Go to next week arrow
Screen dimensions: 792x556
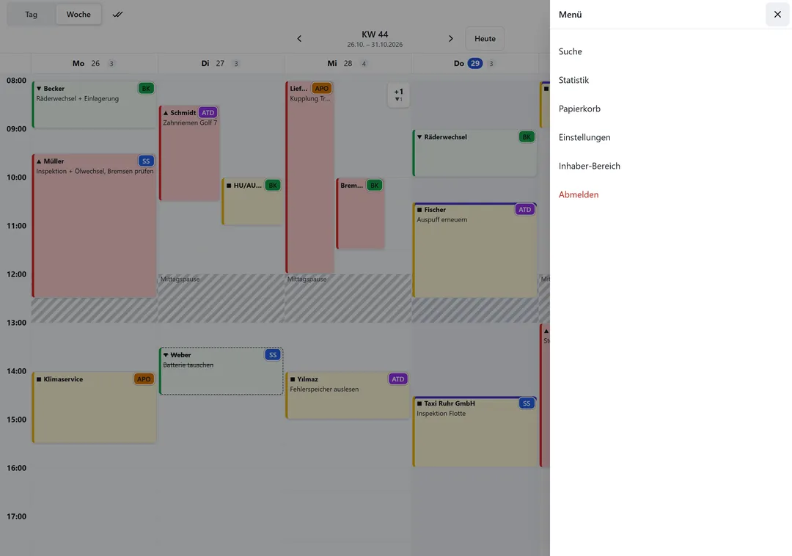pos(450,38)
